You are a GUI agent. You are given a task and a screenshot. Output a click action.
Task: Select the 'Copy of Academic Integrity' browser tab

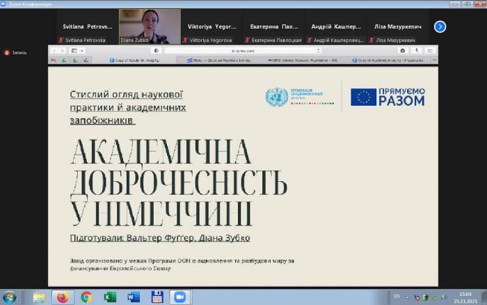point(139,61)
